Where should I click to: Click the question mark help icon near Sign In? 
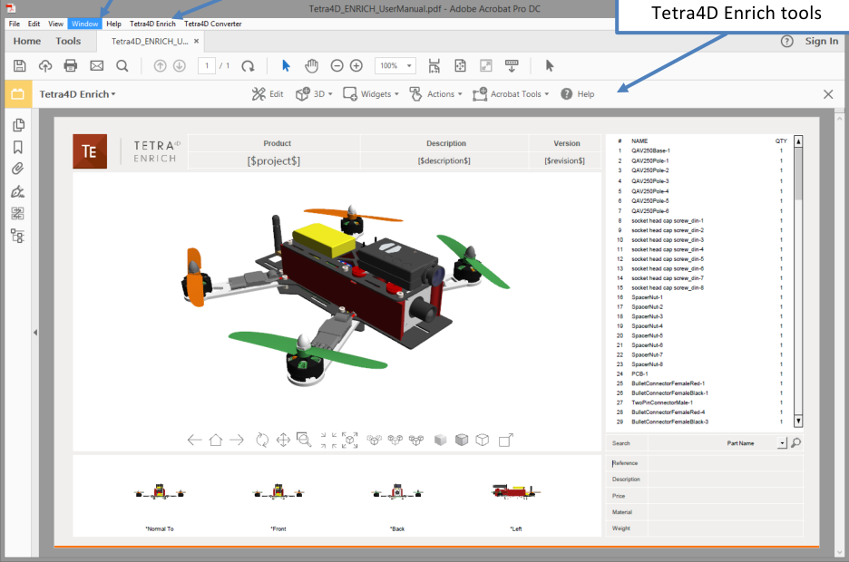pos(786,41)
